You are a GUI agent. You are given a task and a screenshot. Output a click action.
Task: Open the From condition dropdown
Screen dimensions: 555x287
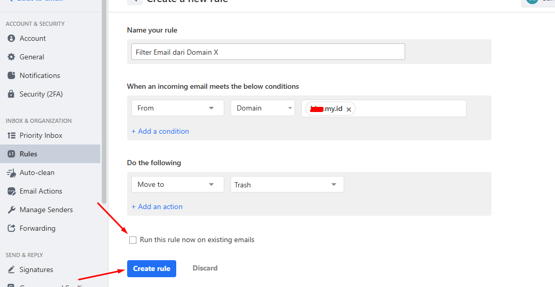pos(177,108)
